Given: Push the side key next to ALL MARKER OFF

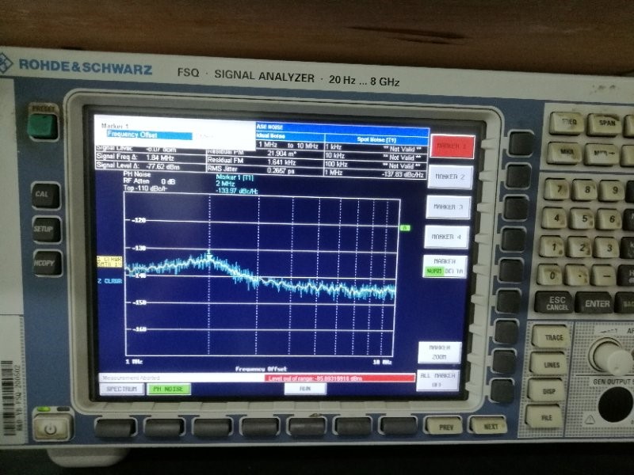Looking at the screenshot, I should coord(502,391).
